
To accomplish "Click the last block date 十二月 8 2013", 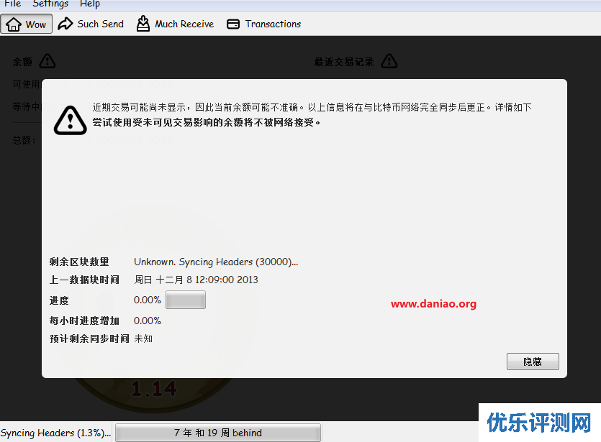I will (x=196, y=280).
